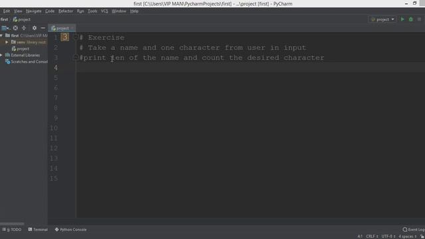The width and height of the screenshot is (425, 239).
Task: Open the Refactor menu
Action: tap(66, 11)
